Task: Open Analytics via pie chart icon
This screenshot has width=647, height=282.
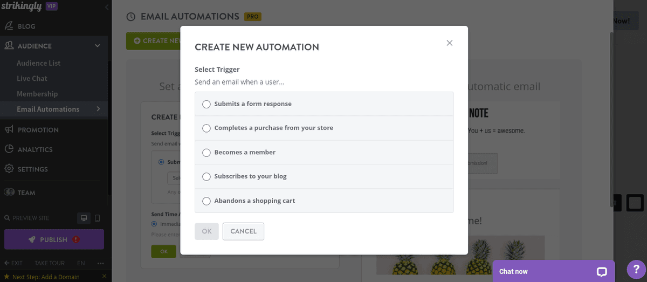Action: [x=9, y=149]
